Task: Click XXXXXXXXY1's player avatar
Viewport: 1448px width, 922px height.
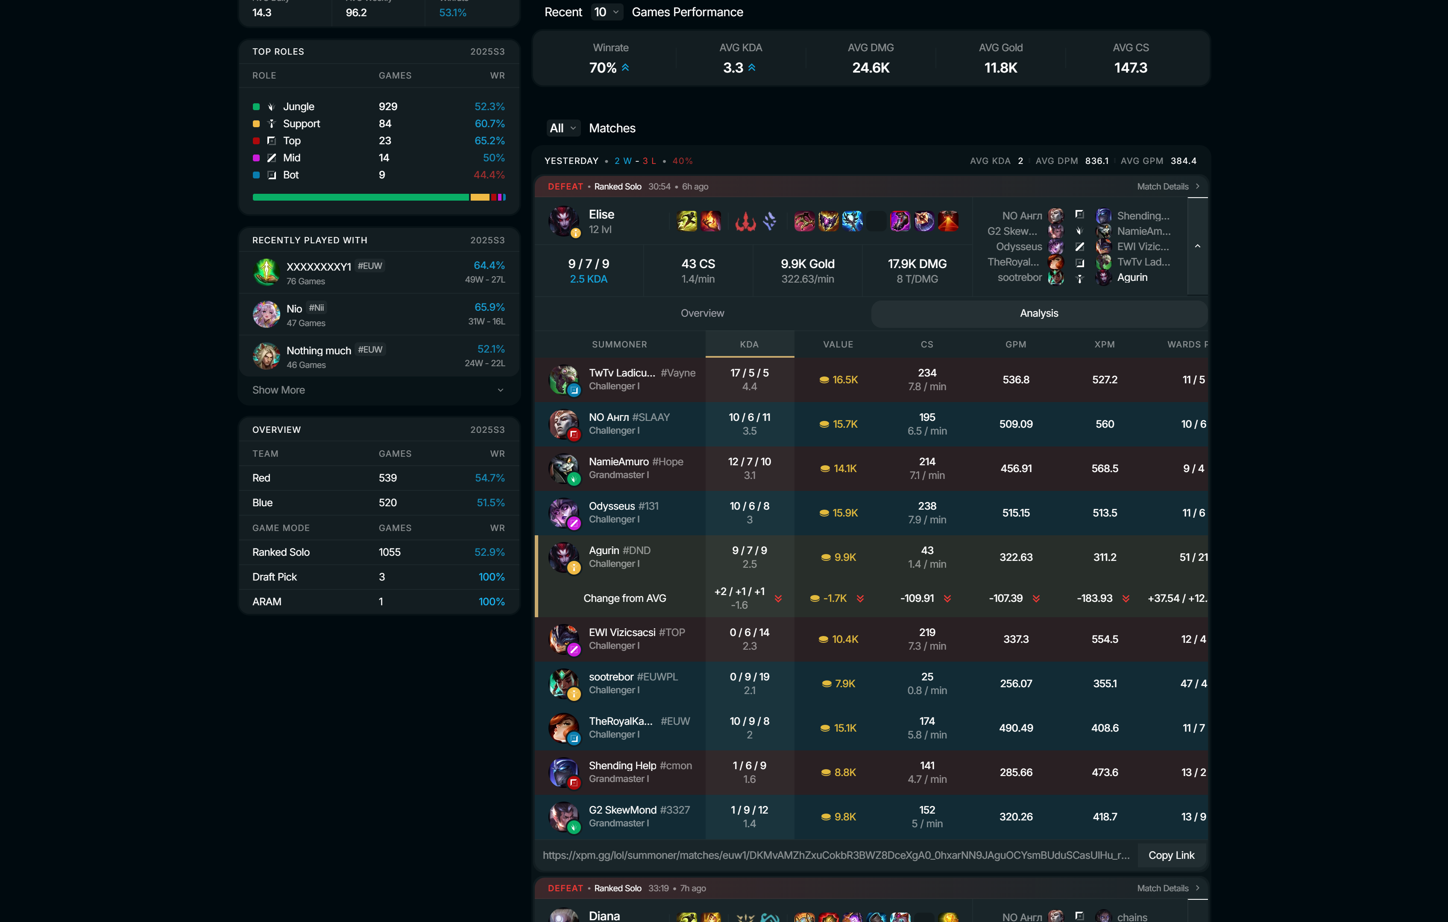Action: 267,271
